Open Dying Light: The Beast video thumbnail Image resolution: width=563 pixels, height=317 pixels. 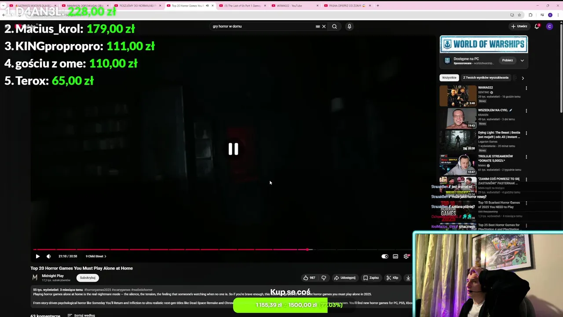point(458,141)
